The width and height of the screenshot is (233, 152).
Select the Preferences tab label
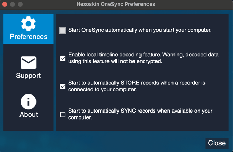[x=29, y=37]
